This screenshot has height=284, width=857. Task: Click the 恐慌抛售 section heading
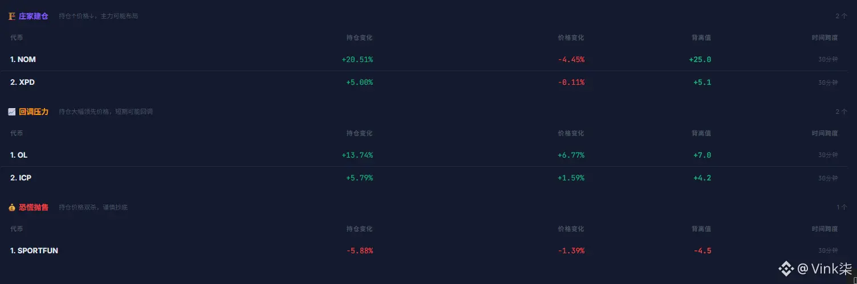pos(34,207)
